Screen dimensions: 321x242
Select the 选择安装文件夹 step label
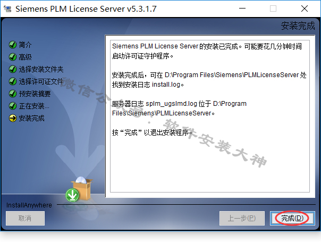click(x=41, y=69)
